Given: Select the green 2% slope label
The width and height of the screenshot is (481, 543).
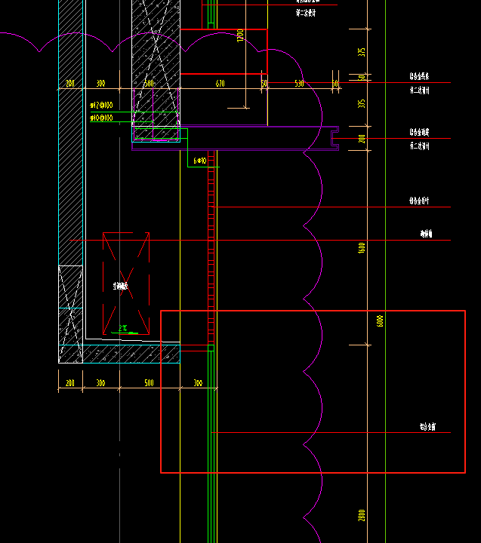Looking at the screenshot, I should tap(123, 328).
